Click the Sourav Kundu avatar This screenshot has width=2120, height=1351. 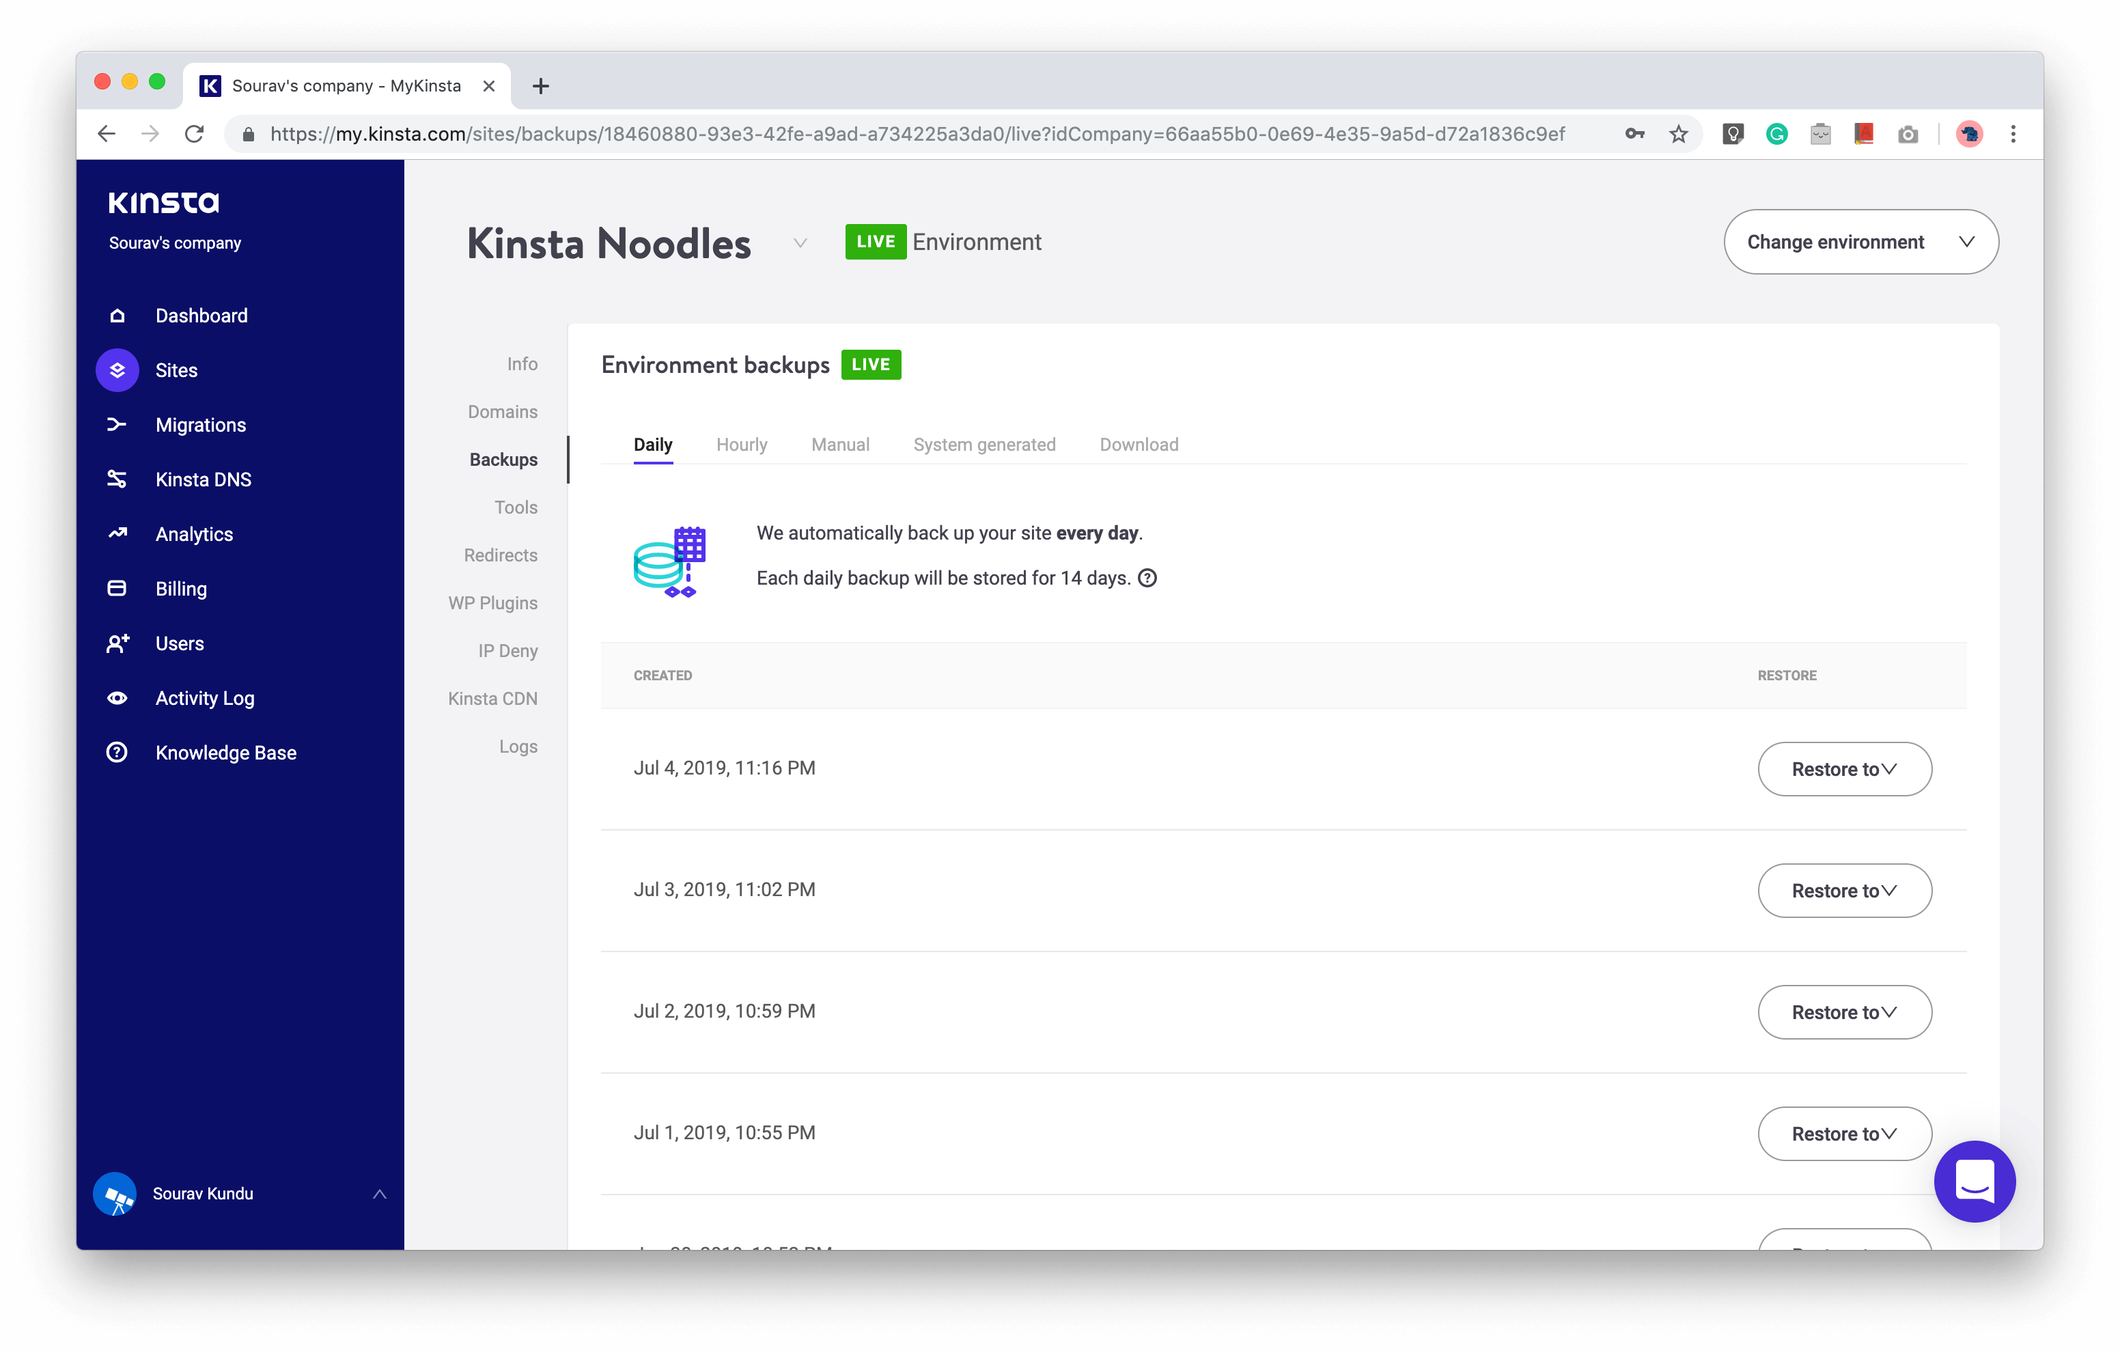click(115, 1193)
